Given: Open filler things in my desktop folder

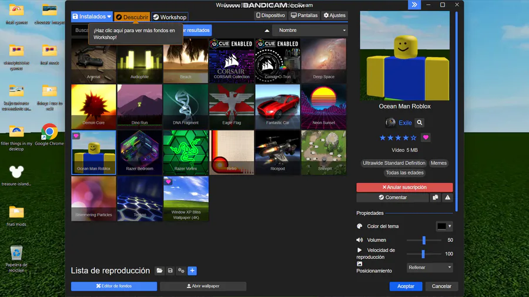Looking at the screenshot, I should point(16,138).
